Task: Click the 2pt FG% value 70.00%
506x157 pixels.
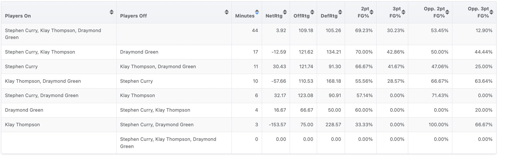Action: tap(364, 52)
